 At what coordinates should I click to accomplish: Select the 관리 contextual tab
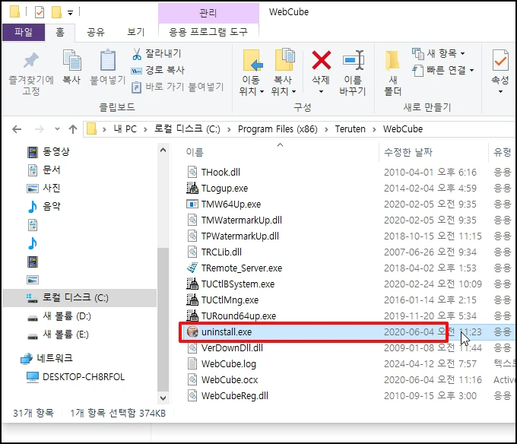(x=208, y=13)
